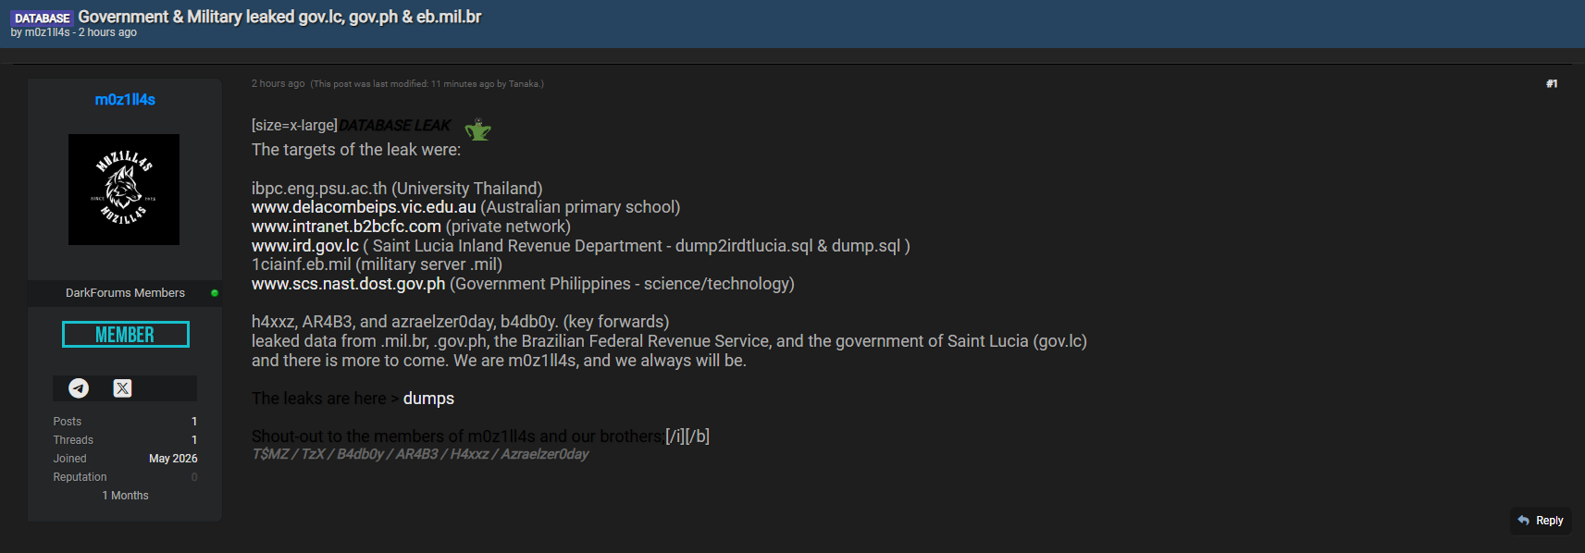The width and height of the screenshot is (1585, 553).
Task: Click the m0z1ll4s wolf avatar image
Action: [x=124, y=190]
